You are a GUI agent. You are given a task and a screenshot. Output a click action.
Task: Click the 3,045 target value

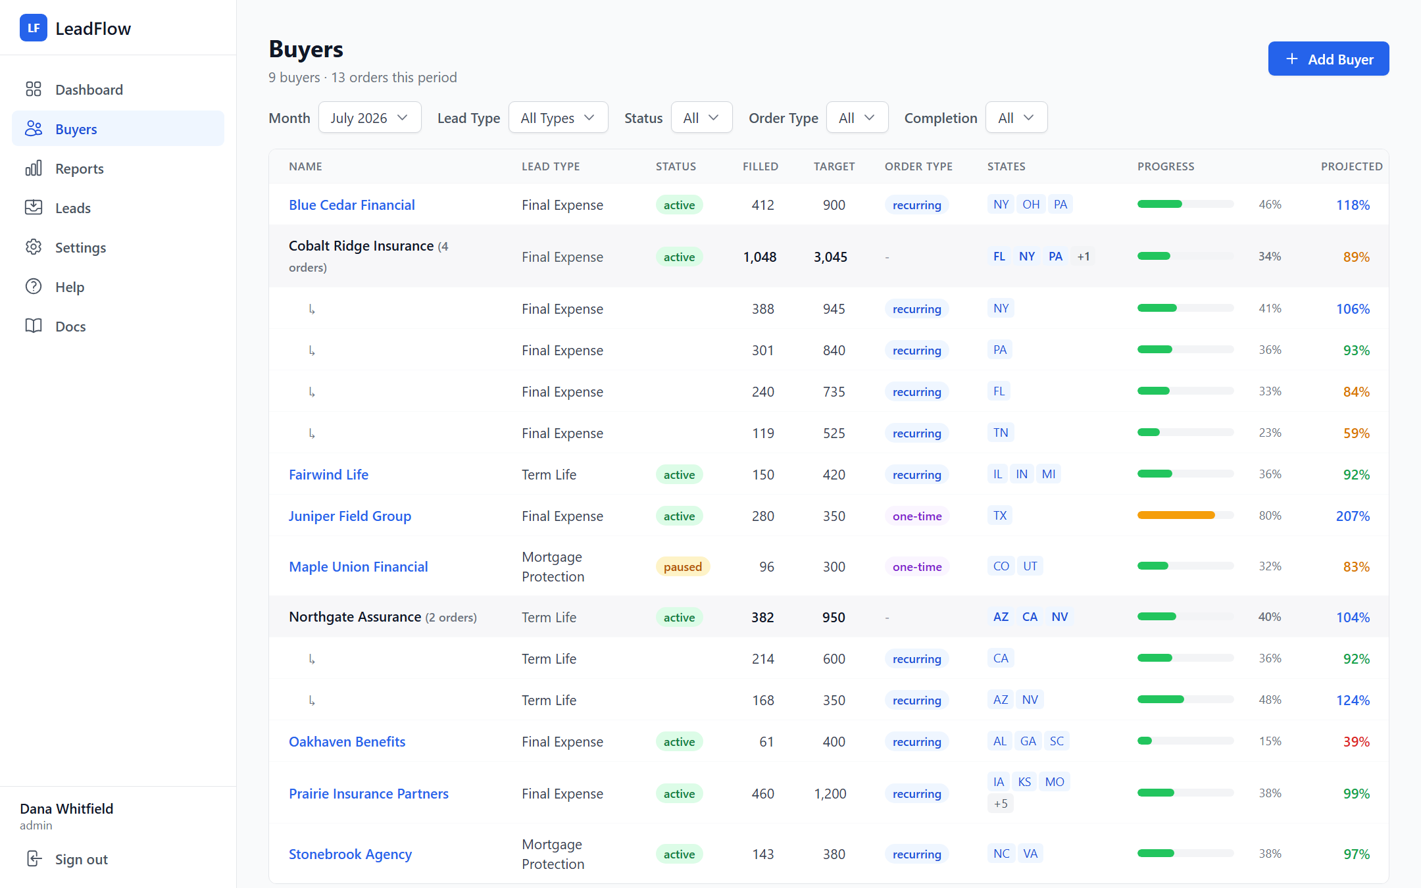pos(830,257)
